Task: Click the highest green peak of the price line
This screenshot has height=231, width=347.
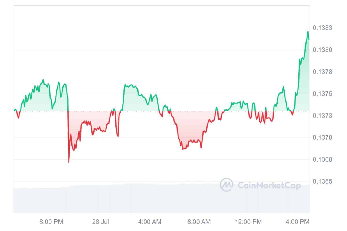Action: [308, 32]
